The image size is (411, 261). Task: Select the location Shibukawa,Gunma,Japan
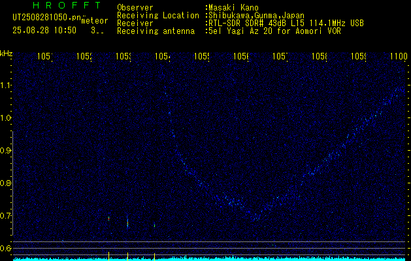coord(256,16)
